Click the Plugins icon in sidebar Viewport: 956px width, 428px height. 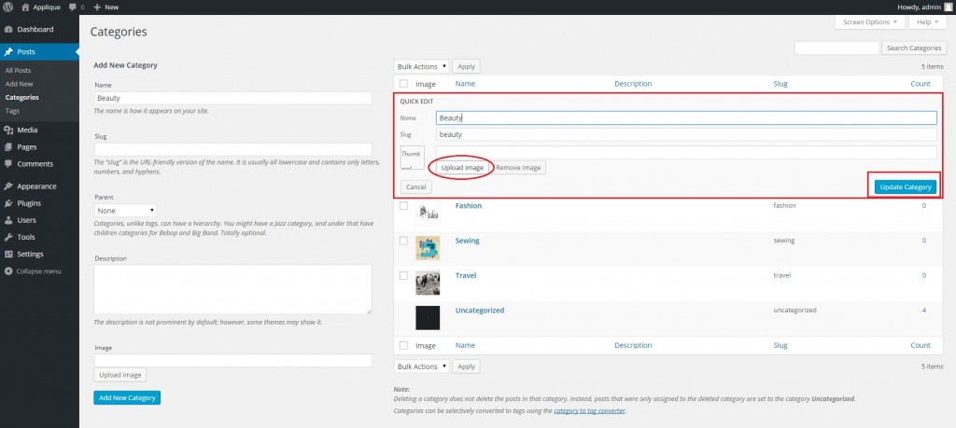point(8,202)
